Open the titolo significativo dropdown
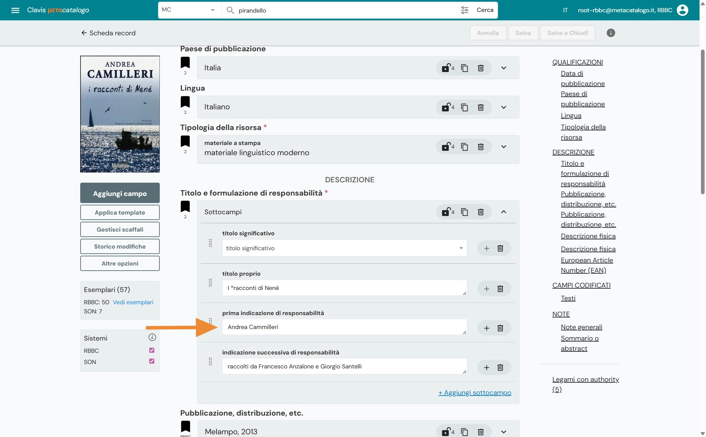The image size is (706, 437). click(461, 248)
